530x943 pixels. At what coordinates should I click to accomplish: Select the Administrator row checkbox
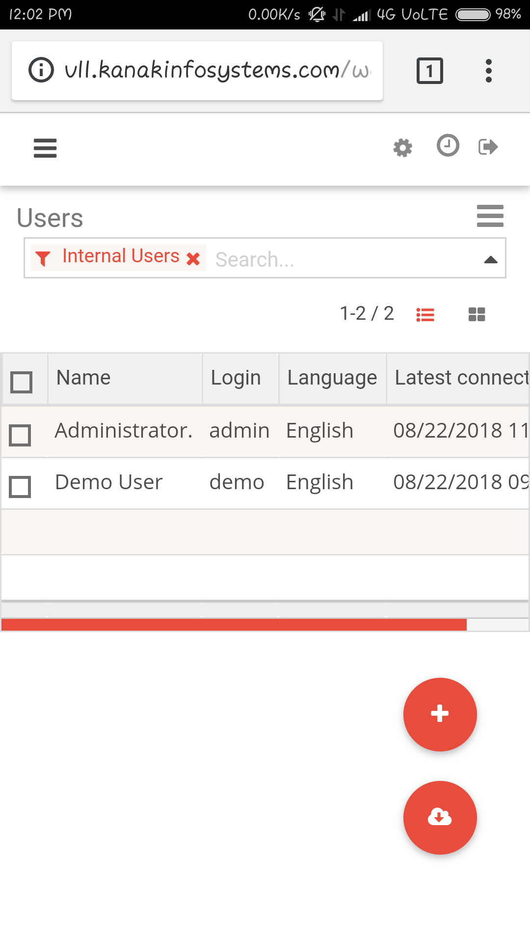click(20, 435)
